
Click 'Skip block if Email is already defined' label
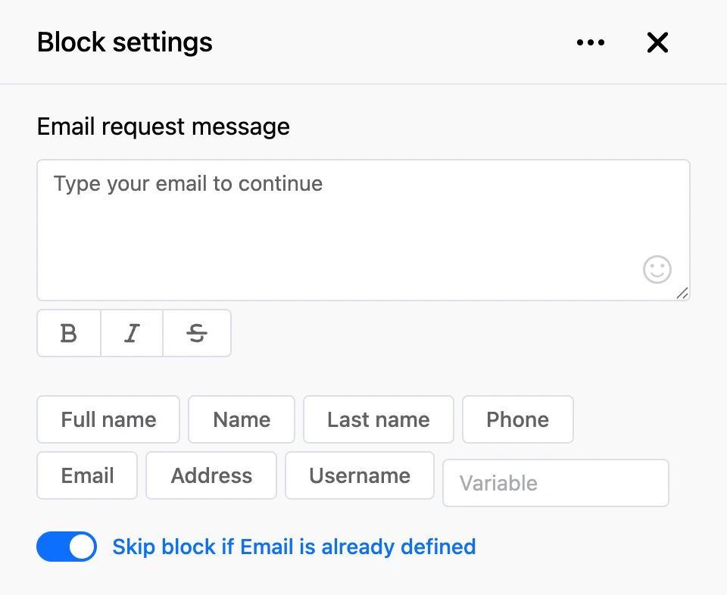coord(294,547)
